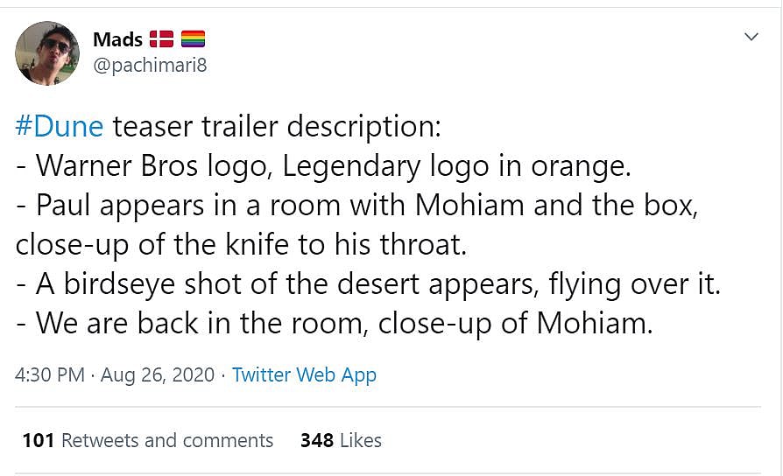
Task: Follow the #Dune hashtag link
Action: 60,126
